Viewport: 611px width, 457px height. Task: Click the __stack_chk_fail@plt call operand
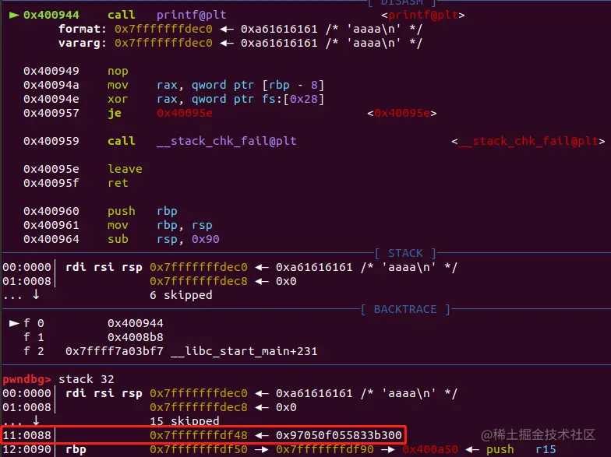click(x=226, y=141)
